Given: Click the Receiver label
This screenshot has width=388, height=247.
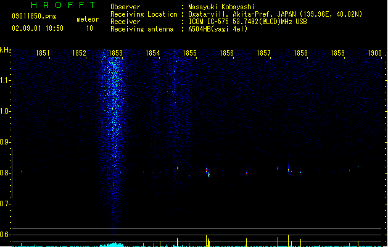Looking at the screenshot, I should (125, 22).
